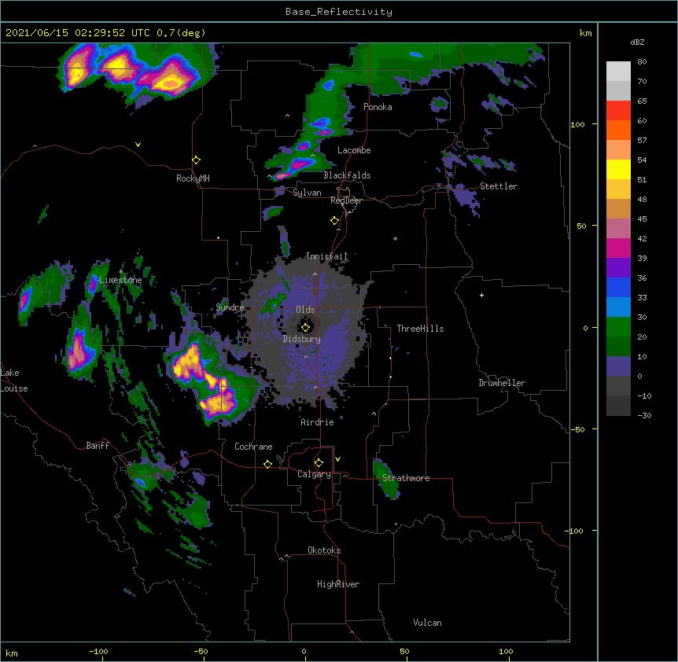This screenshot has width=678, height=662.
Task: Click the yellow V marker east of Calgary
Action: 337,459
